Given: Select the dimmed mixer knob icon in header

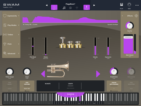Looking at the screenshot, I should [x=70, y=8].
